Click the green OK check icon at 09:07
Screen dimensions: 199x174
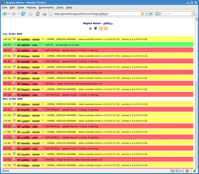coord(40,44)
